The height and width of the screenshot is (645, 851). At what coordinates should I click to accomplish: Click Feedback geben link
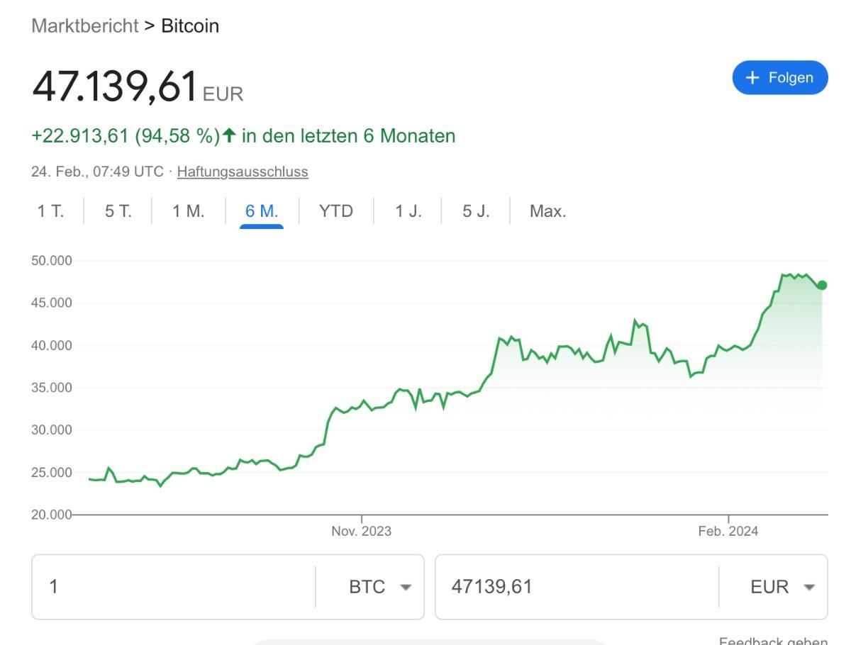click(x=773, y=641)
